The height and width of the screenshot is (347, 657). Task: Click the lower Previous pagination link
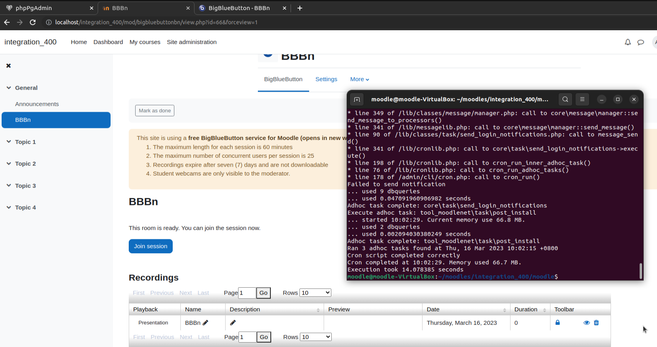point(162,337)
